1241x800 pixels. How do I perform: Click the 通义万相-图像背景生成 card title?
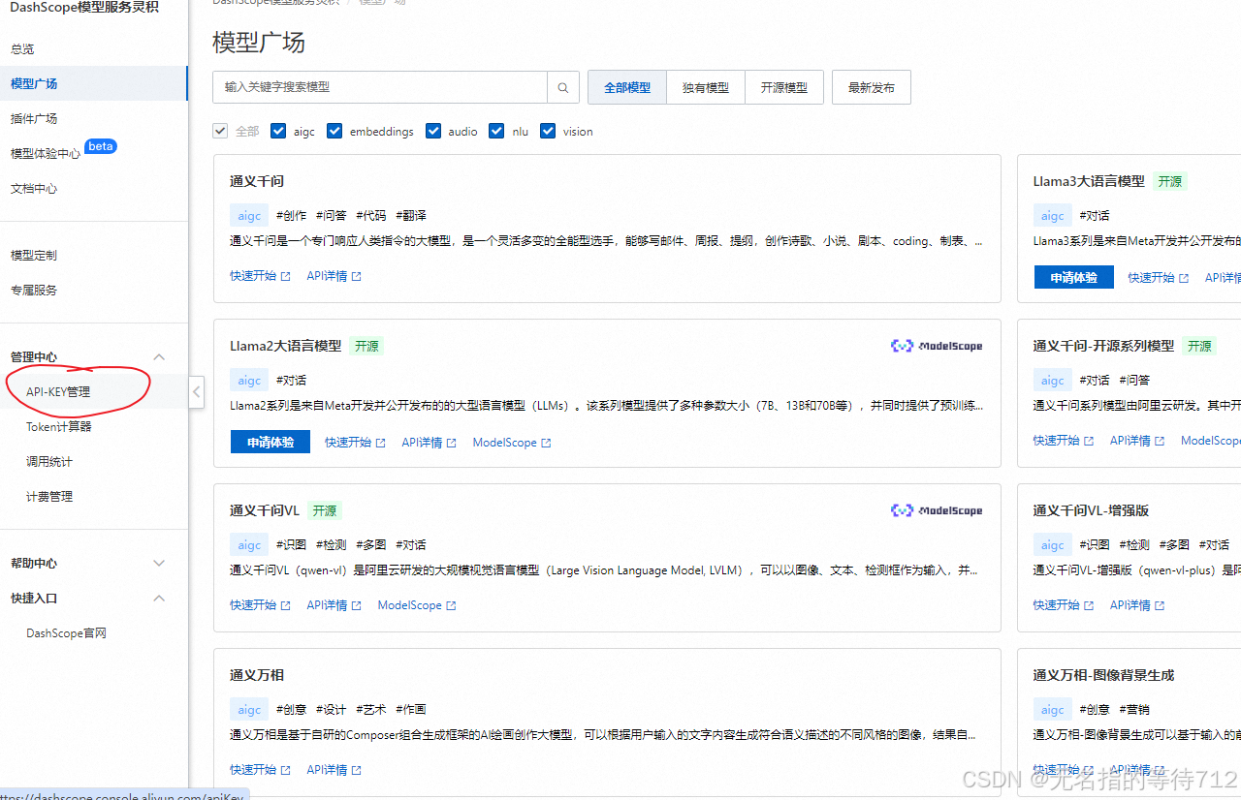click(1103, 675)
